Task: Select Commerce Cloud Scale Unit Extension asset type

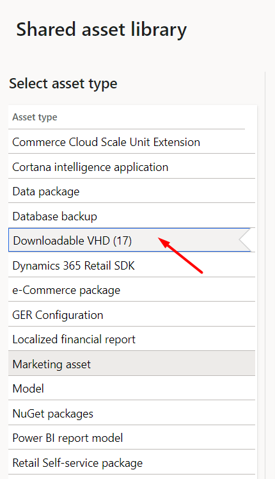Action: point(132,142)
